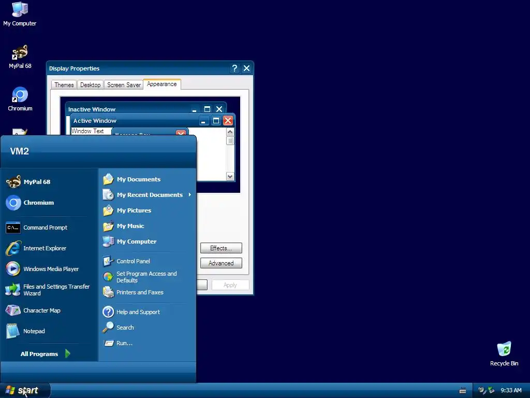Switch to the Themes tab
Image resolution: width=530 pixels, height=398 pixels.
click(64, 84)
